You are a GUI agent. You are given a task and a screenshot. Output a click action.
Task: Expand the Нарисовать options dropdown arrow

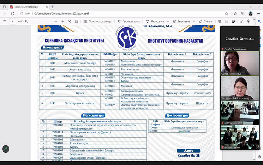[x=167, y=21]
